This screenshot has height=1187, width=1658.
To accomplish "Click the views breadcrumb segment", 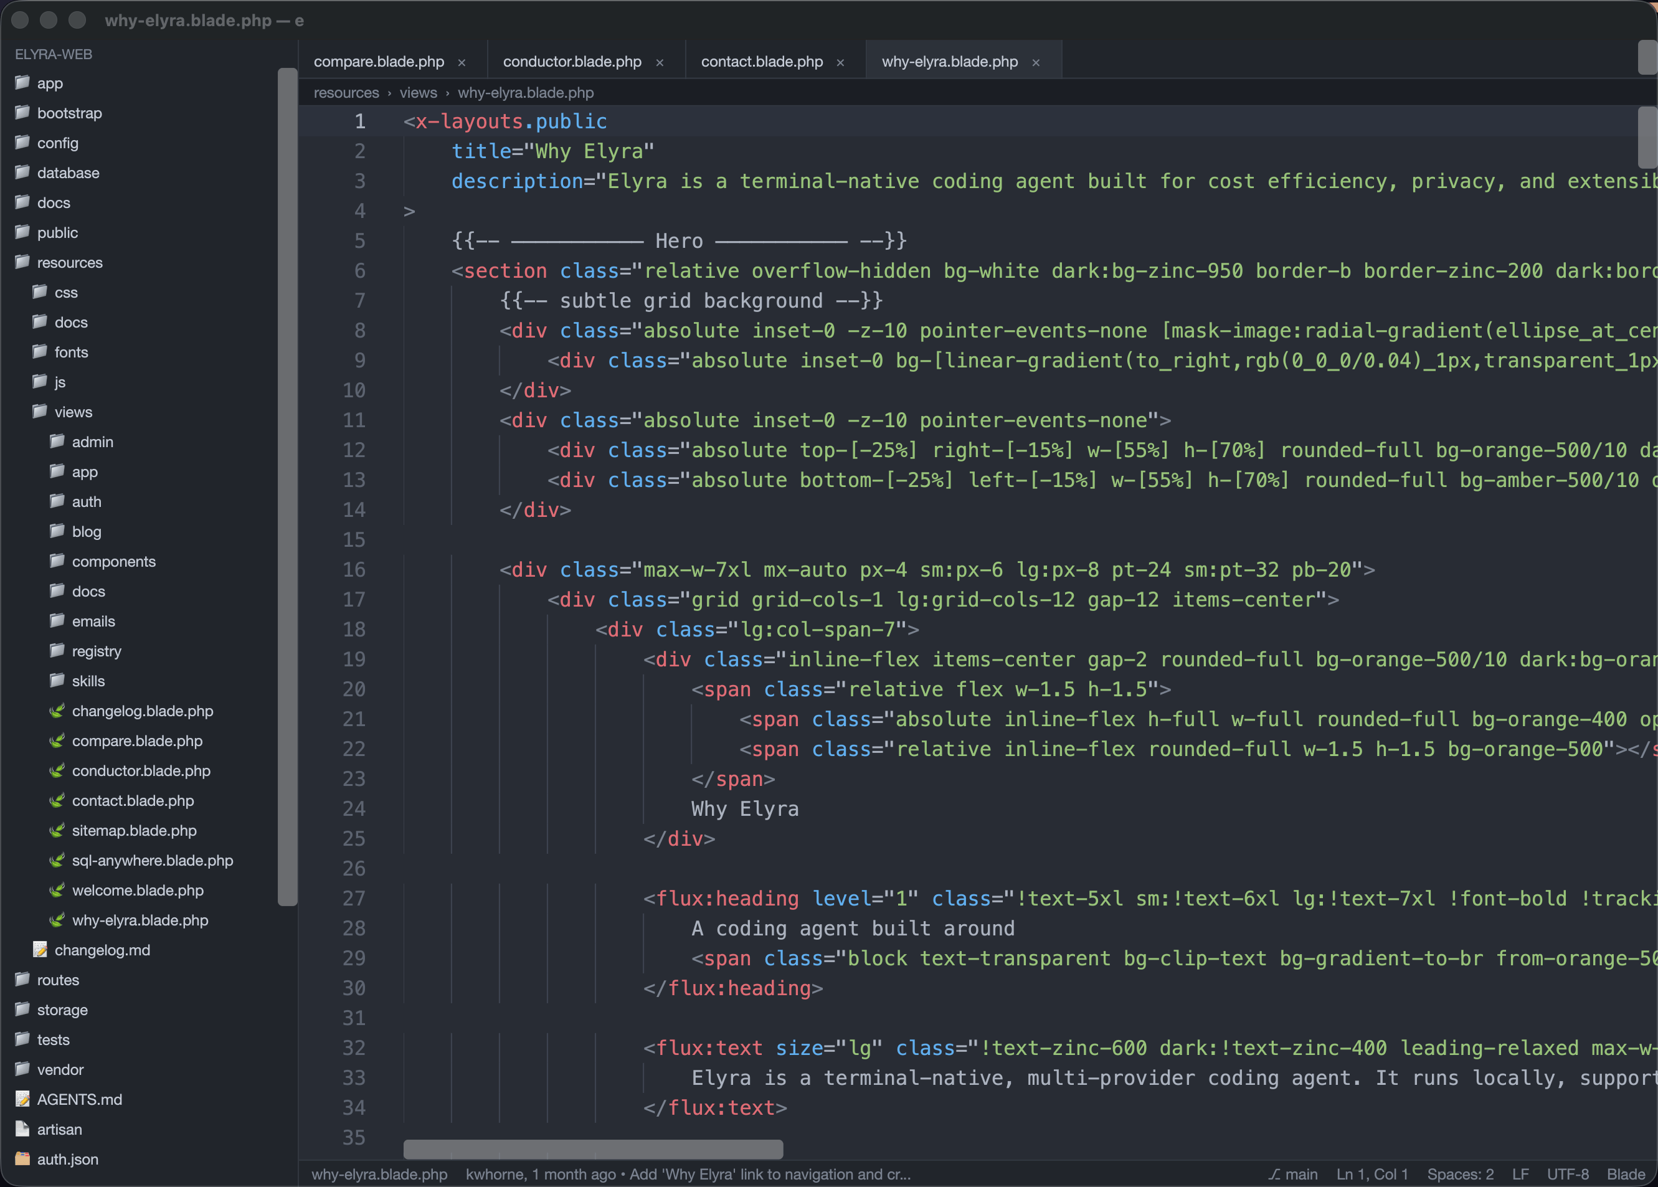I will tap(418, 93).
